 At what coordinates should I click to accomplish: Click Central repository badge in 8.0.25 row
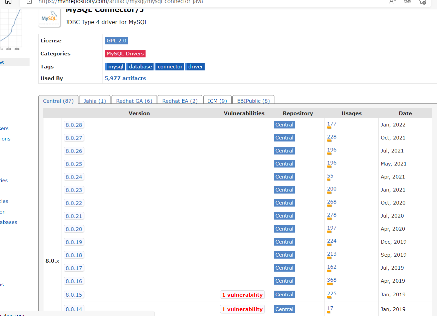click(284, 164)
